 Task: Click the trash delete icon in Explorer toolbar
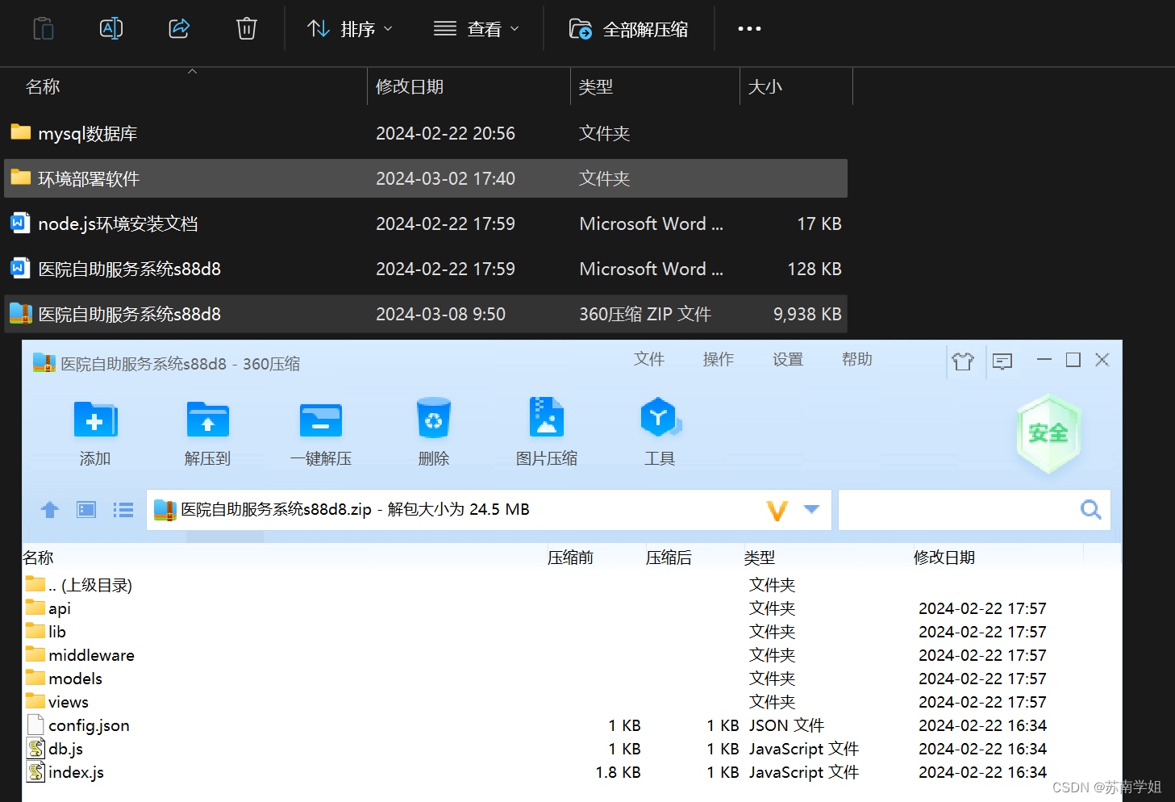point(246,28)
